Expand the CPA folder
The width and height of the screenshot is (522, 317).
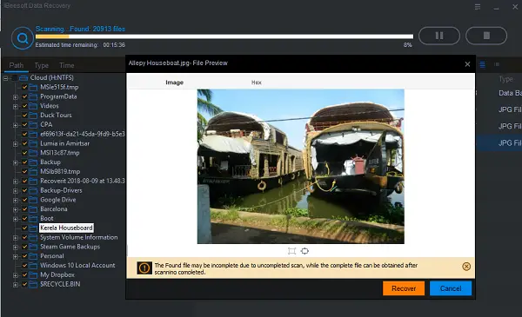[16, 125]
